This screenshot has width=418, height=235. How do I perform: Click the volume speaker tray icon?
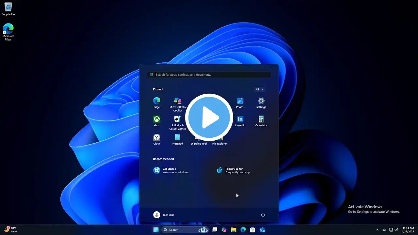coord(396,230)
